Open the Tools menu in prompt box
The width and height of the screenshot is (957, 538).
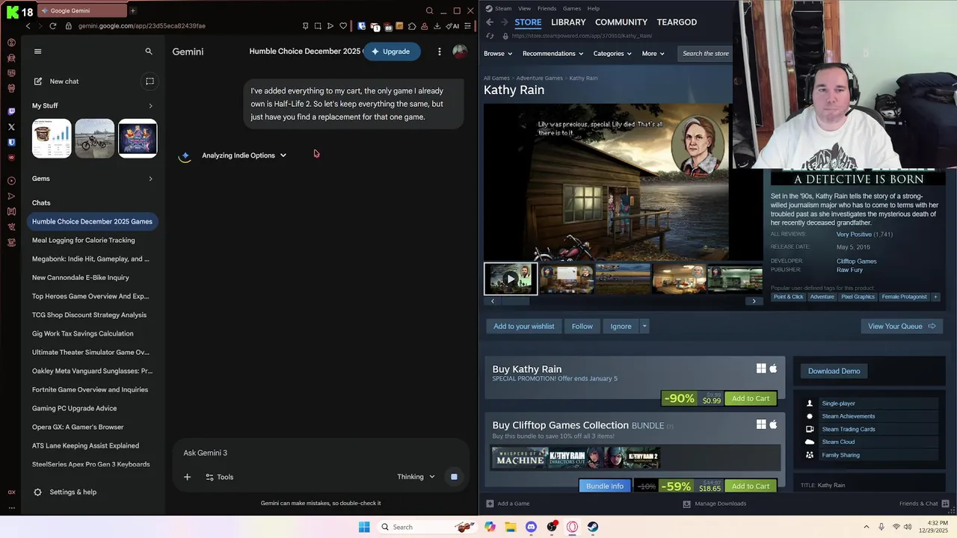tap(219, 477)
